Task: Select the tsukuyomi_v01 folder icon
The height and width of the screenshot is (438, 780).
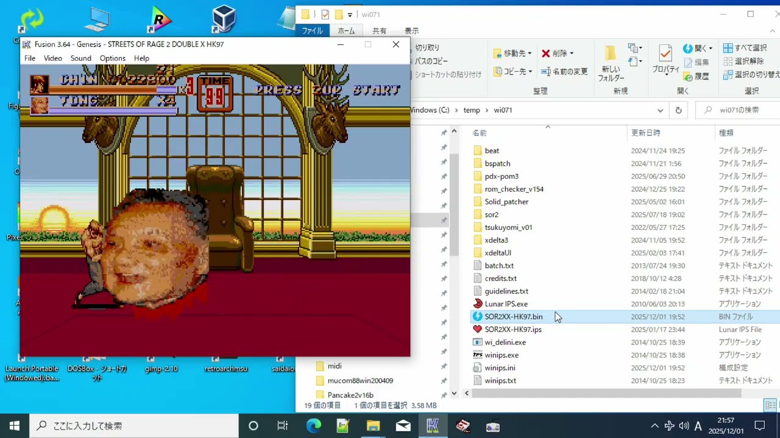Action: (x=478, y=228)
